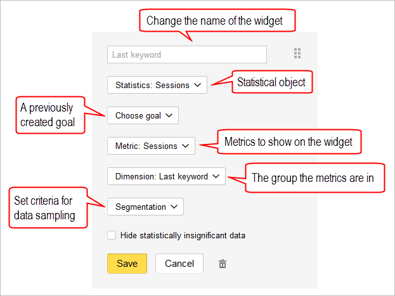The image size is (395, 296).
Task: Click the chevron arrow beside Metric: Sessions
Action: (185, 146)
